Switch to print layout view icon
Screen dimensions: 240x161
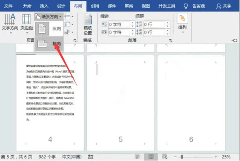tap(151, 157)
